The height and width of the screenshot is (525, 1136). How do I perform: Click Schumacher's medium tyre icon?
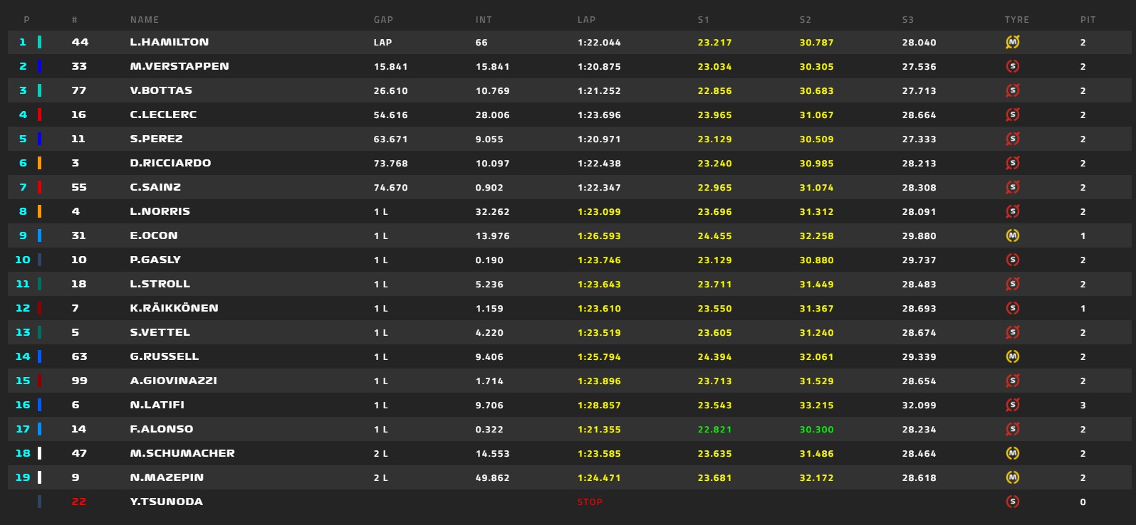(1012, 453)
